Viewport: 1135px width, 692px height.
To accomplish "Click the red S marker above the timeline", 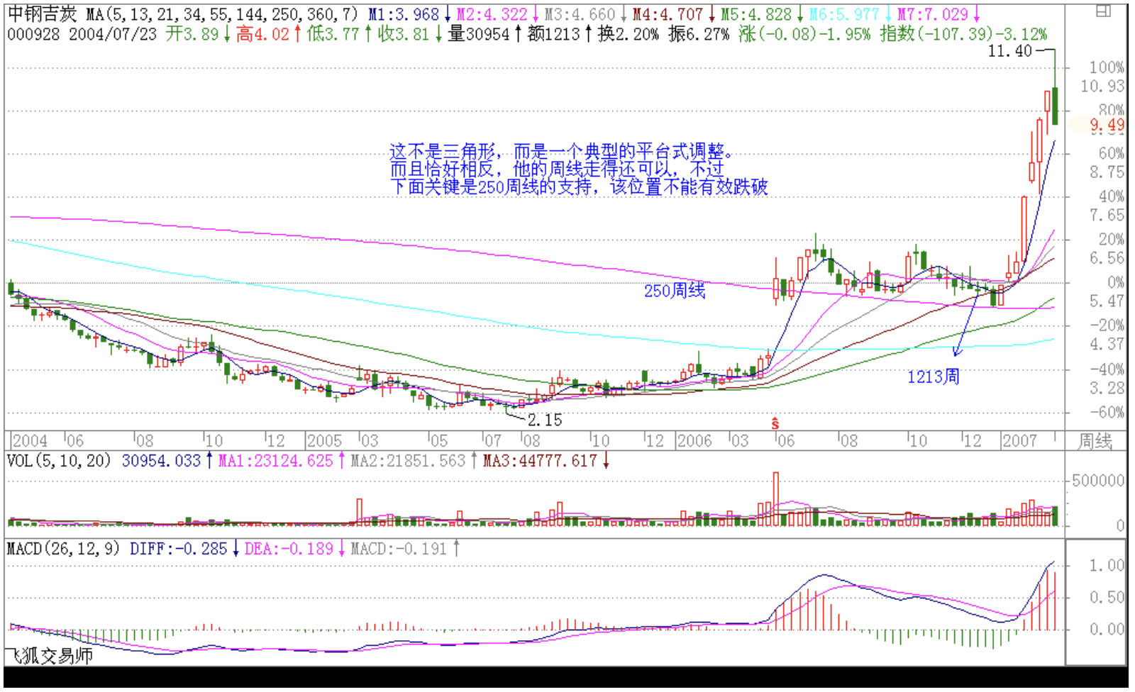I will point(775,423).
